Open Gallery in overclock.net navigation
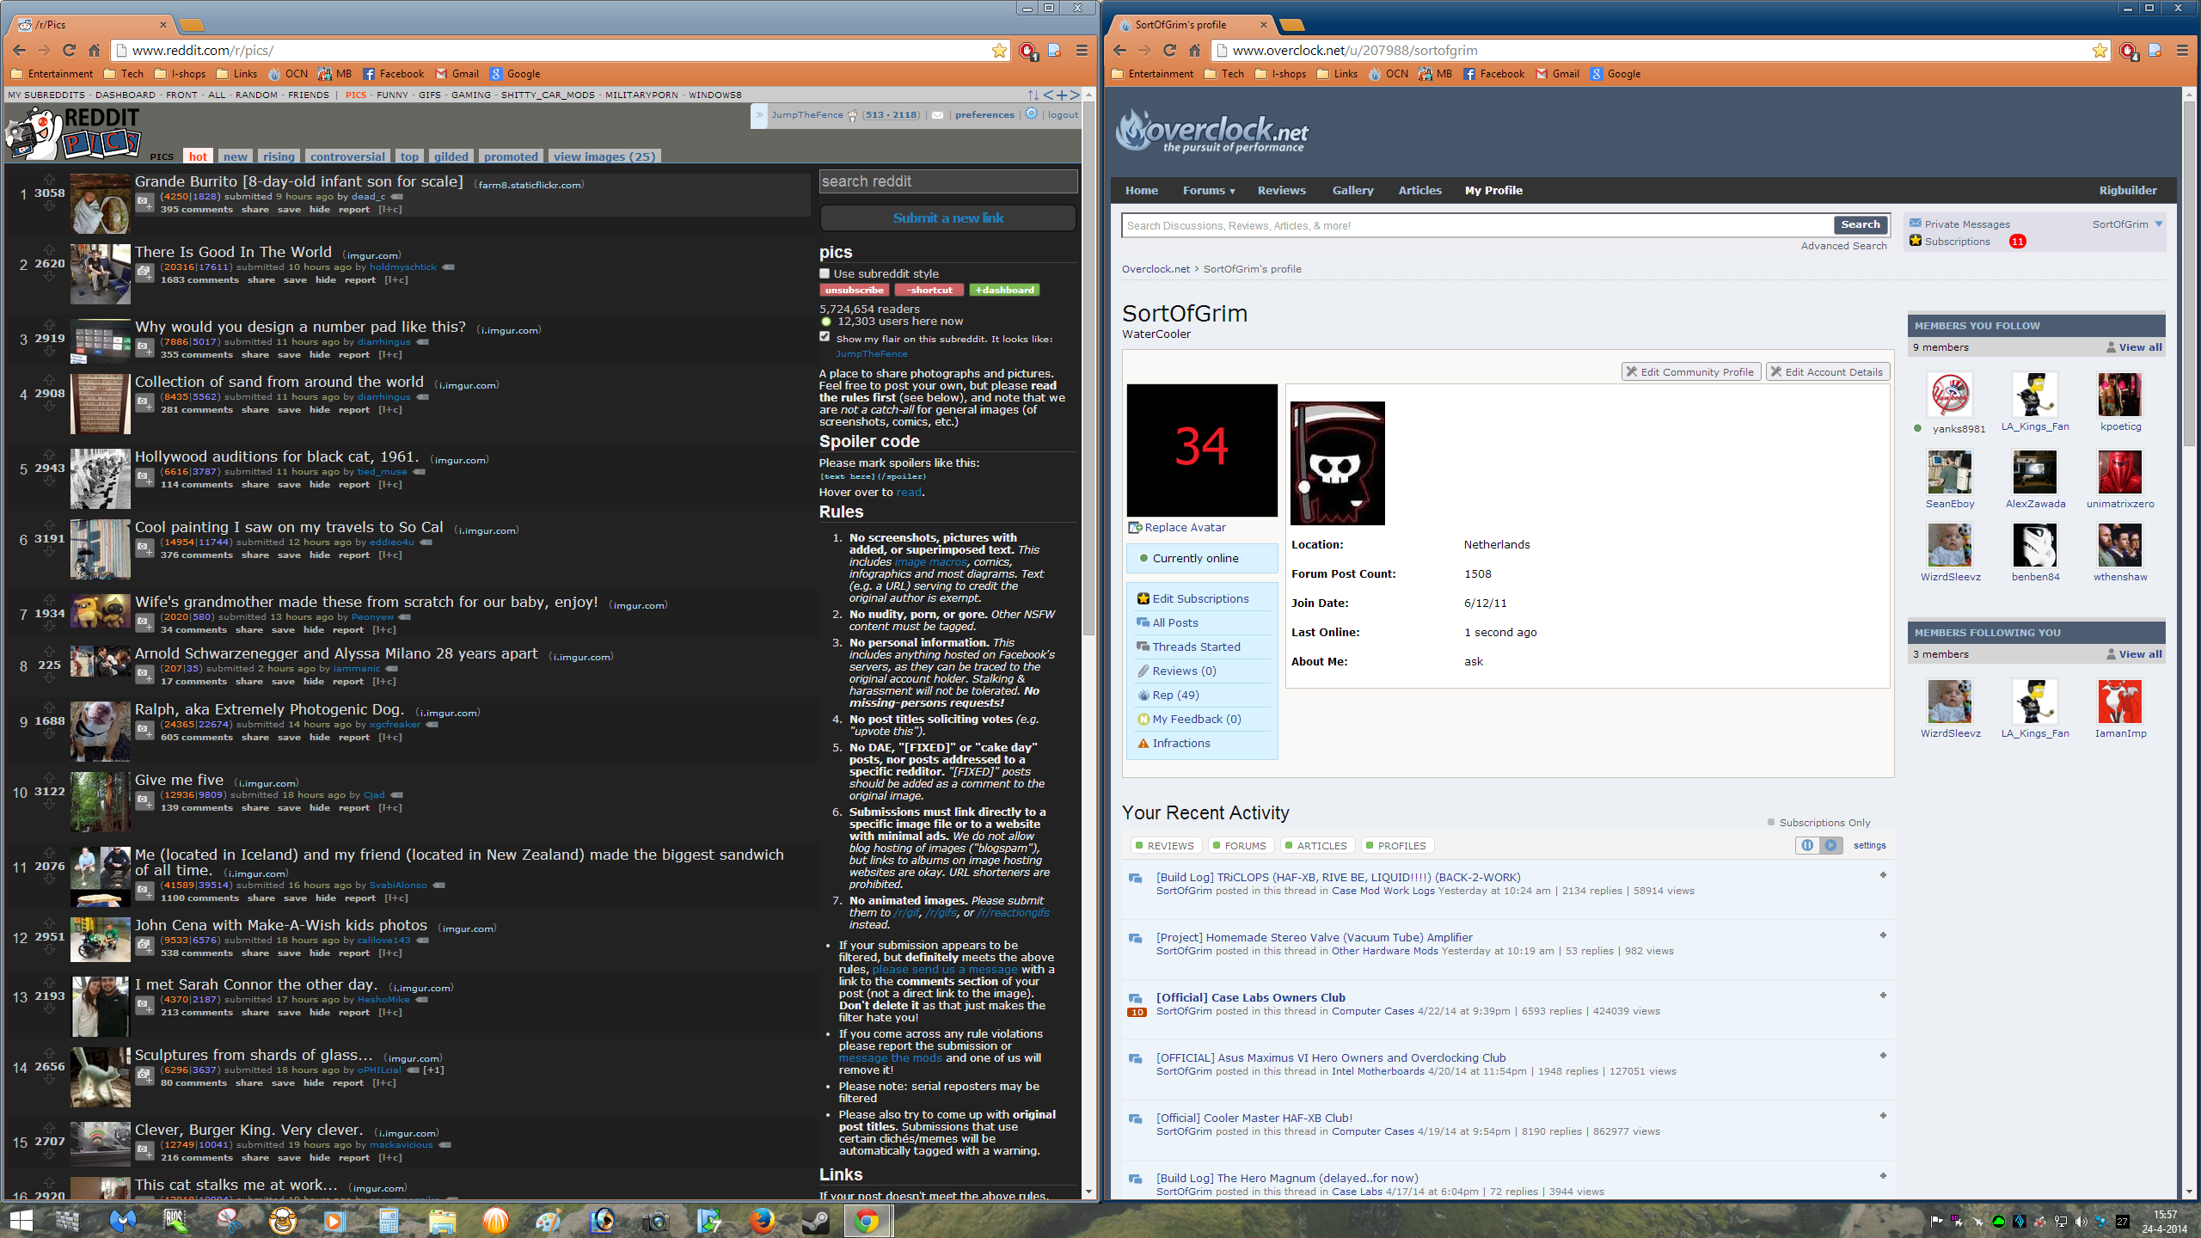The height and width of the screenshot is (1238, 2201). tap(1352, 190)
